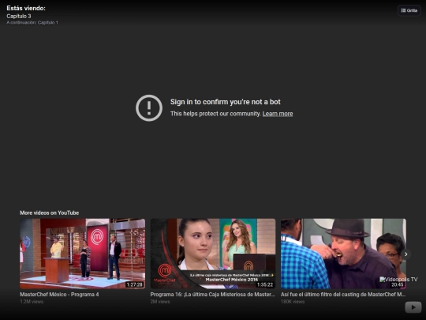The height and width of the screenshot is (320, 426).
Task: Click the Grilla view button
Action: tap(409, 10)
